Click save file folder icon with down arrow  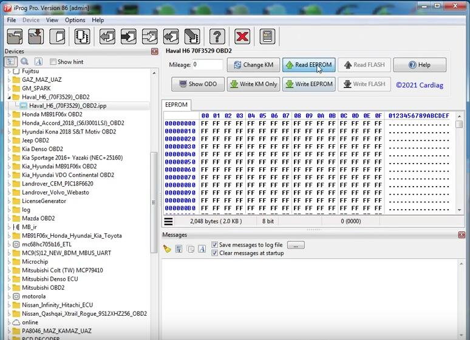click(36, 36)
